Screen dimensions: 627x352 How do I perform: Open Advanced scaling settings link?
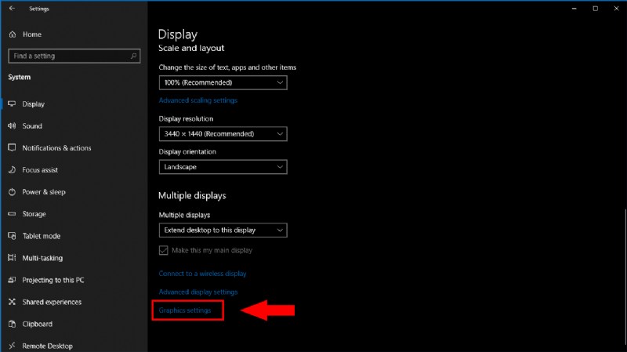198,100
